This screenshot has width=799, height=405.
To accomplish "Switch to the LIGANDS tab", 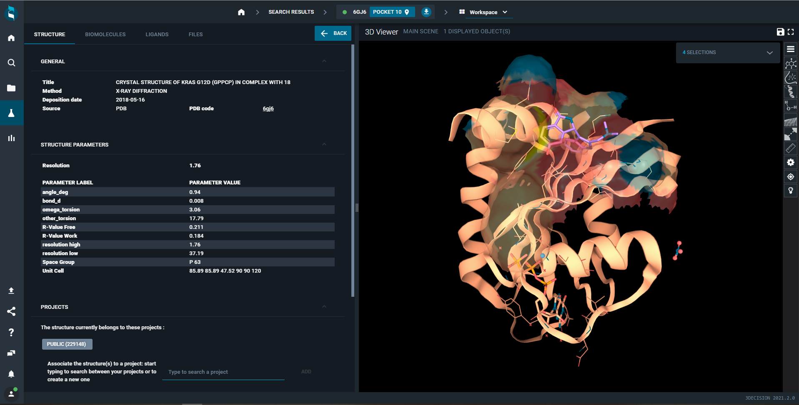I will (157, 34).
